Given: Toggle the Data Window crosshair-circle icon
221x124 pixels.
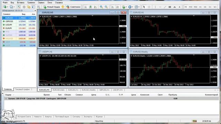Looking at the screenshot, I should tap(24, 7).
